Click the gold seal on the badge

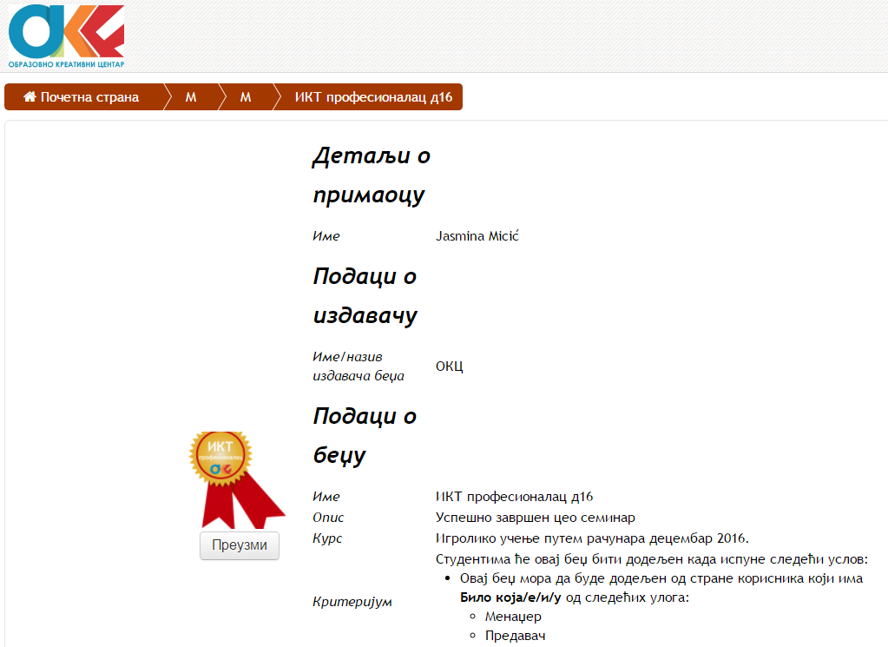(x=220, y=455)
